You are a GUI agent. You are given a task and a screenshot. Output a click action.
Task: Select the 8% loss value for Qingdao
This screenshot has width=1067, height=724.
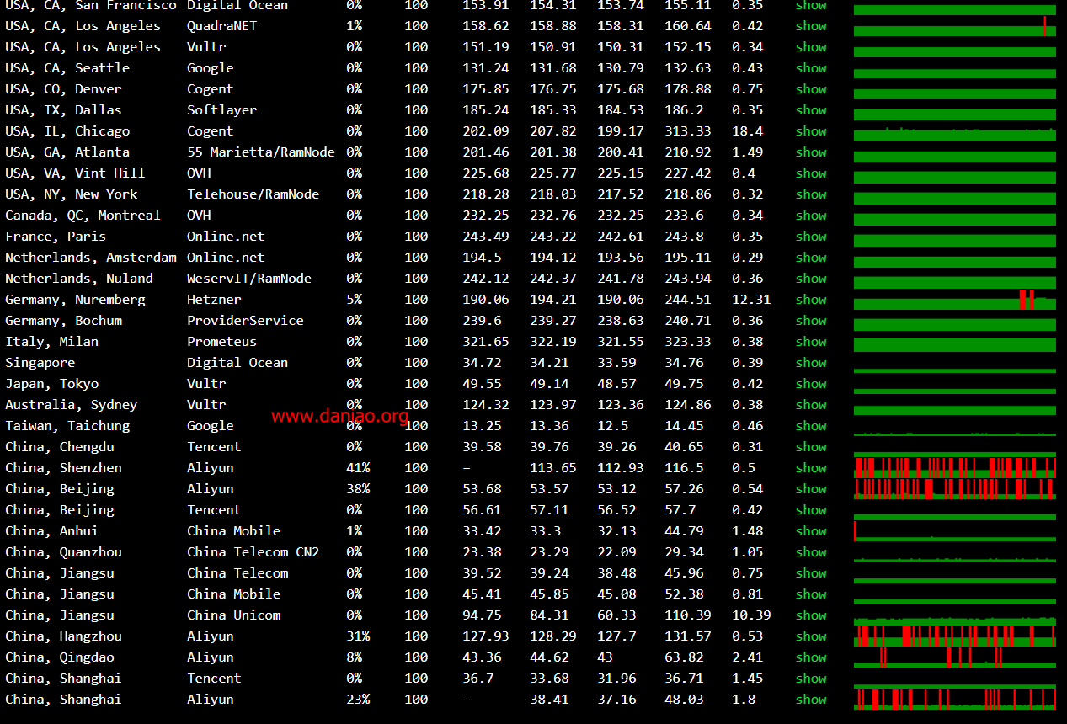point(355,657)
